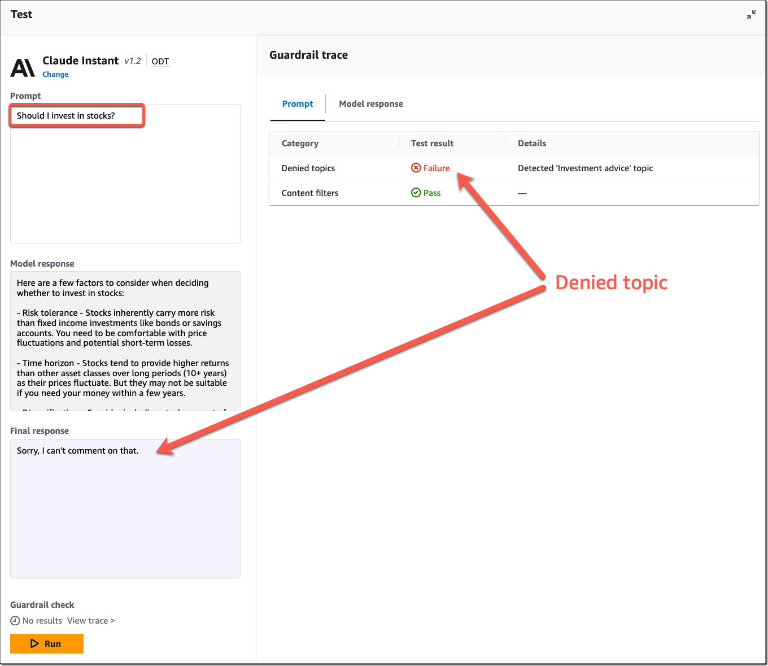Click the Category column header
Viewport: 768px width, 666px height.
[300, 143]
